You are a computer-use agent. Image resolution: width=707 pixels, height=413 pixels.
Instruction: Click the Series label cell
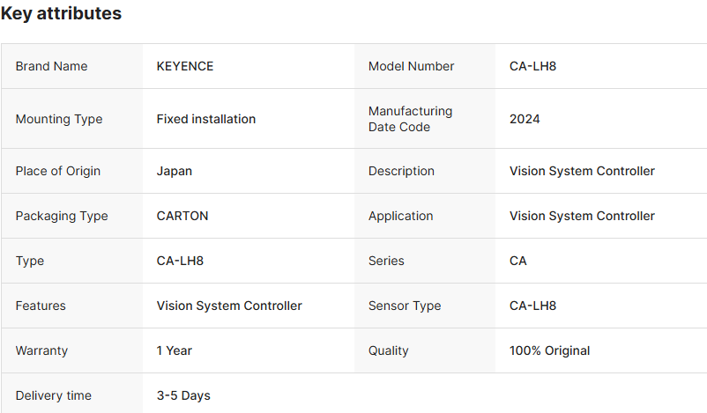click(x=387, y=261)
